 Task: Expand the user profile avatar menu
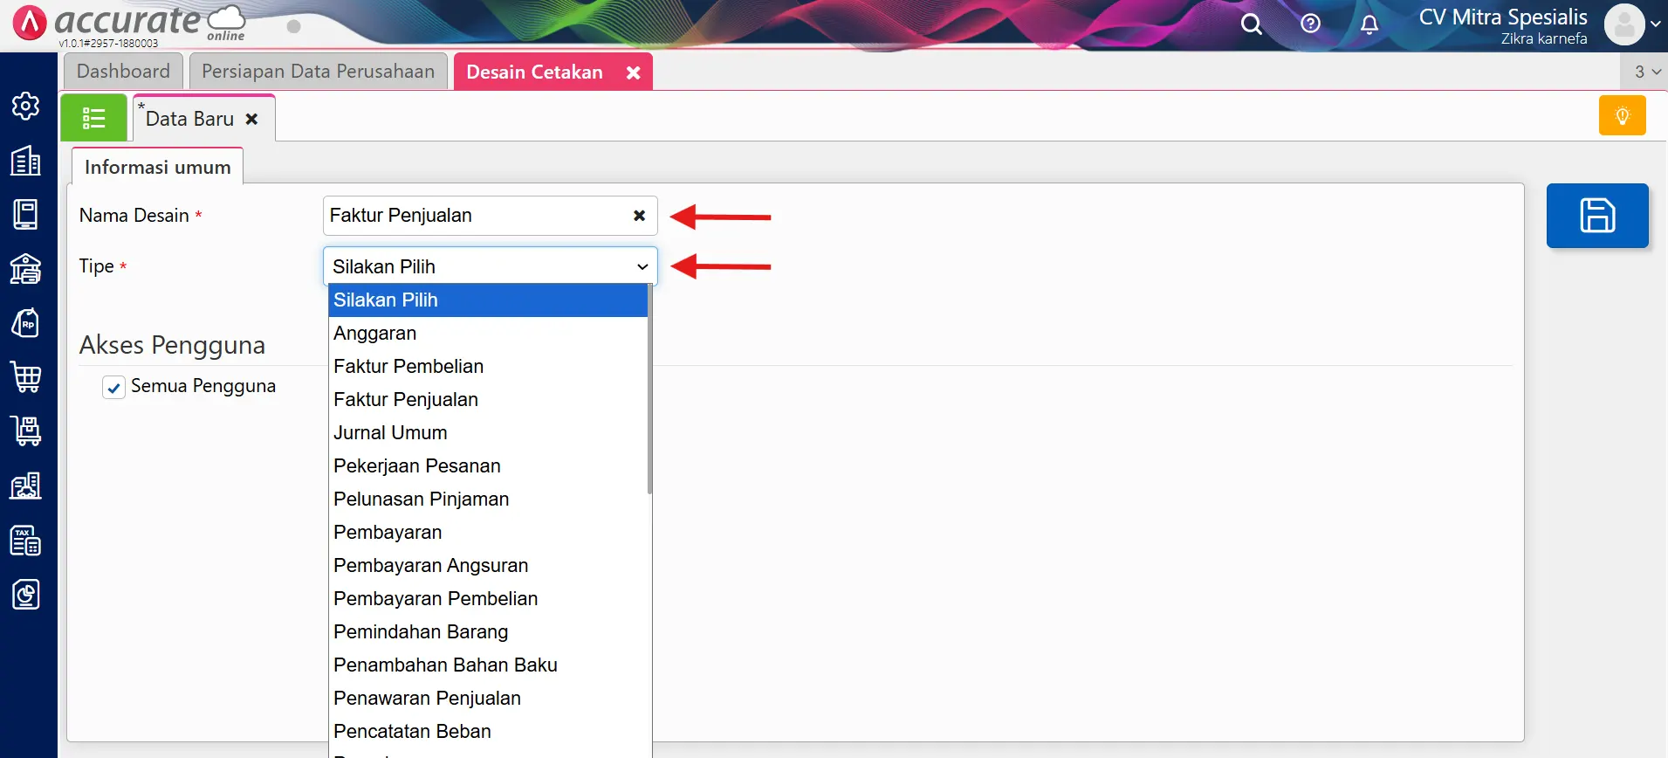tap(1631, 24)
